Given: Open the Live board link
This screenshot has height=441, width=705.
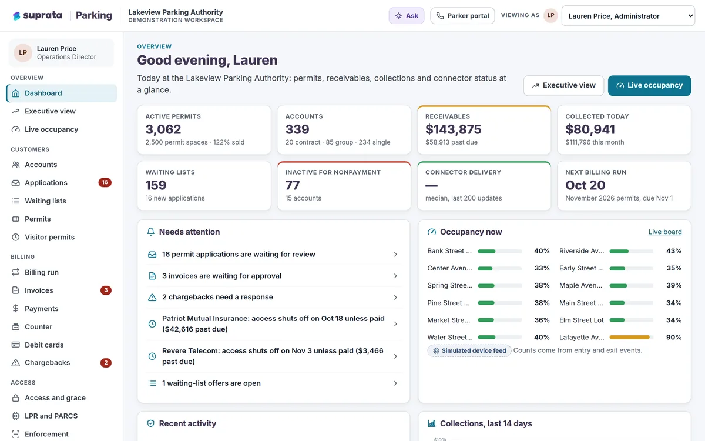Looking at the screenshot, I should (665, 232).
